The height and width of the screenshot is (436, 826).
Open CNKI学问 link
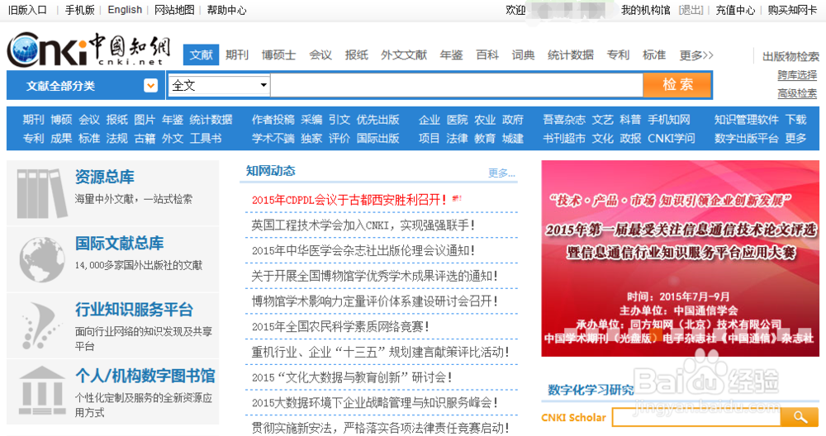coord(671,138)
